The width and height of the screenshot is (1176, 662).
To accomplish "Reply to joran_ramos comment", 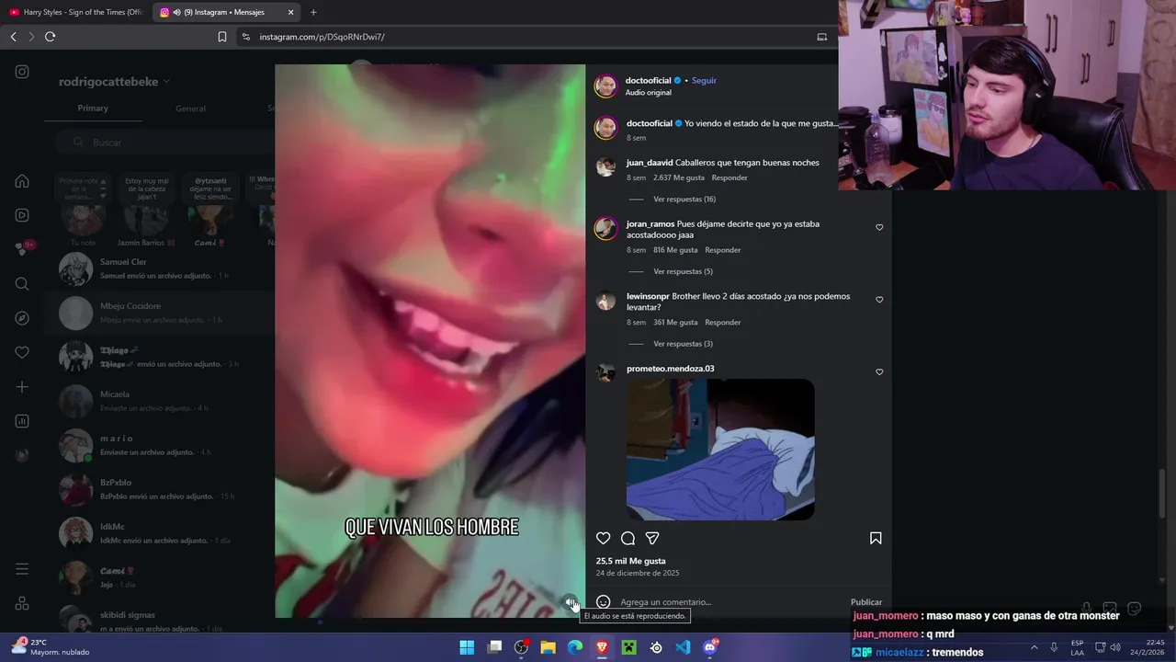I will tap(722, 250).
